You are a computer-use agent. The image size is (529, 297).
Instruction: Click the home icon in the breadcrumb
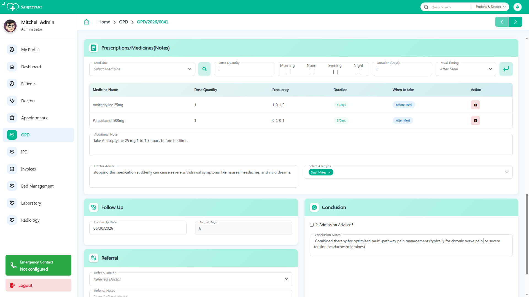[x=87, y=22]
